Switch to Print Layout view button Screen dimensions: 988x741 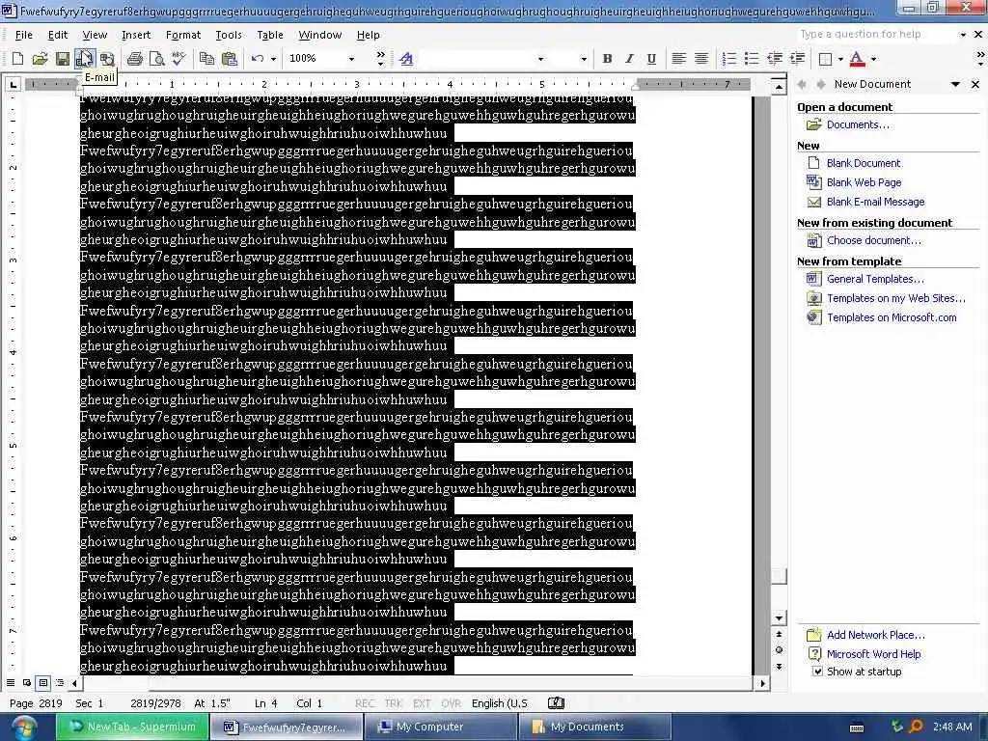42,682
